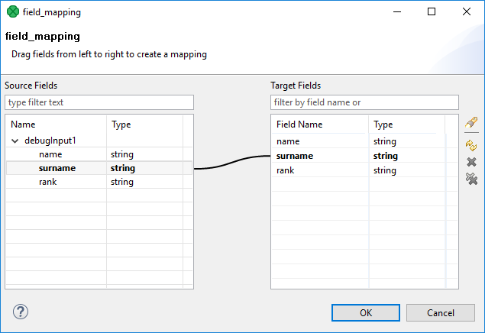Click the Target Fields filter input
This screenshot has height=333, width=485.
click(364, 102)
